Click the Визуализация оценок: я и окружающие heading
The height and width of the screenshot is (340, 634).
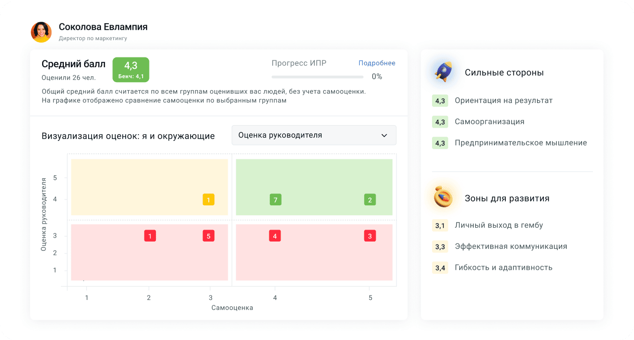[x=128, y=136]
